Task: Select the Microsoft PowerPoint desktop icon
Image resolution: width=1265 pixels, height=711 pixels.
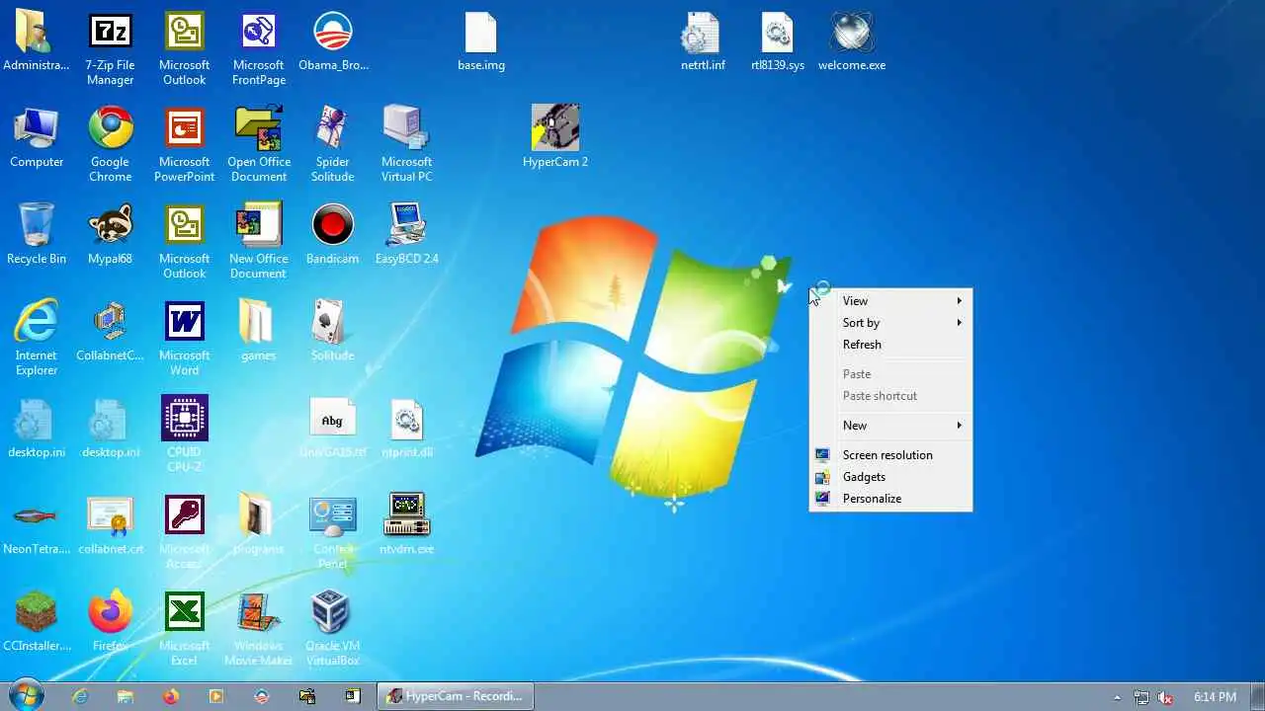Action: [x=185, y=144]
